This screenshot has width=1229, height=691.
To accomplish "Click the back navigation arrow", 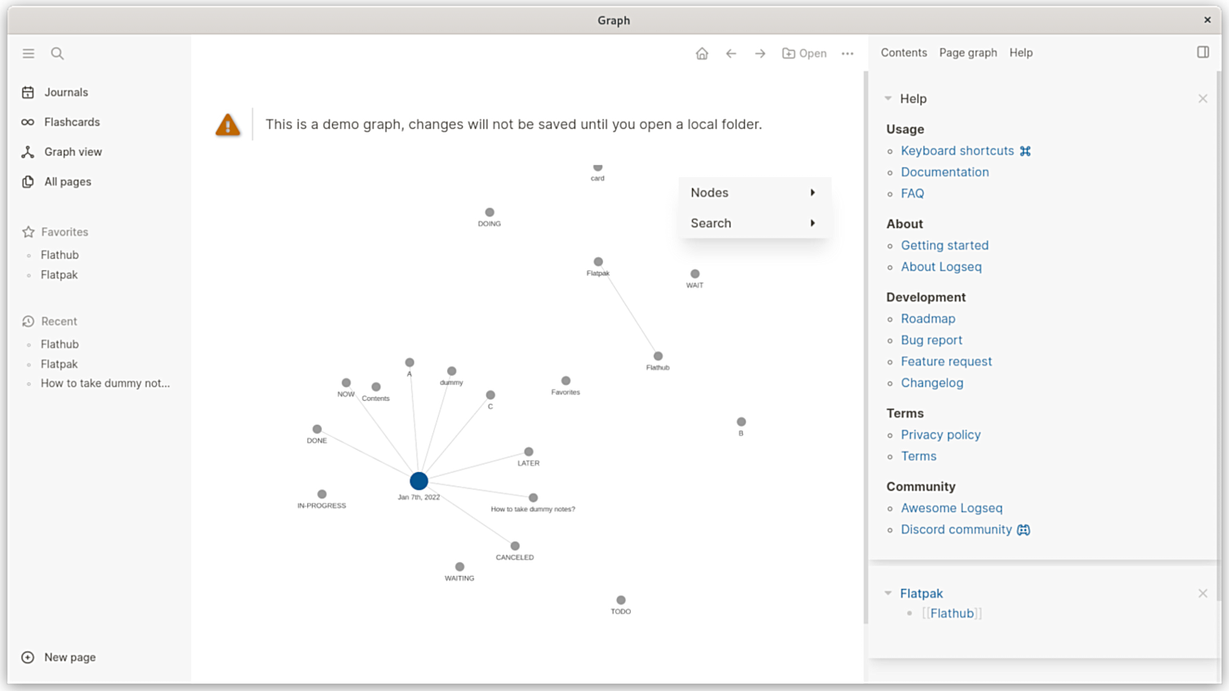I will (x=731, y=53).
